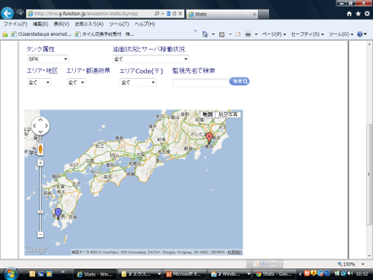
Task: Pan the map left with the left arrow
Action: click(34, 126)
